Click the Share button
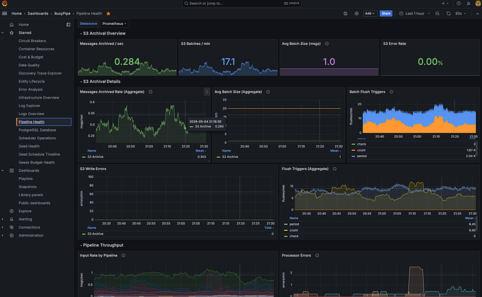 pyautogui.click(x=386, y=14)
